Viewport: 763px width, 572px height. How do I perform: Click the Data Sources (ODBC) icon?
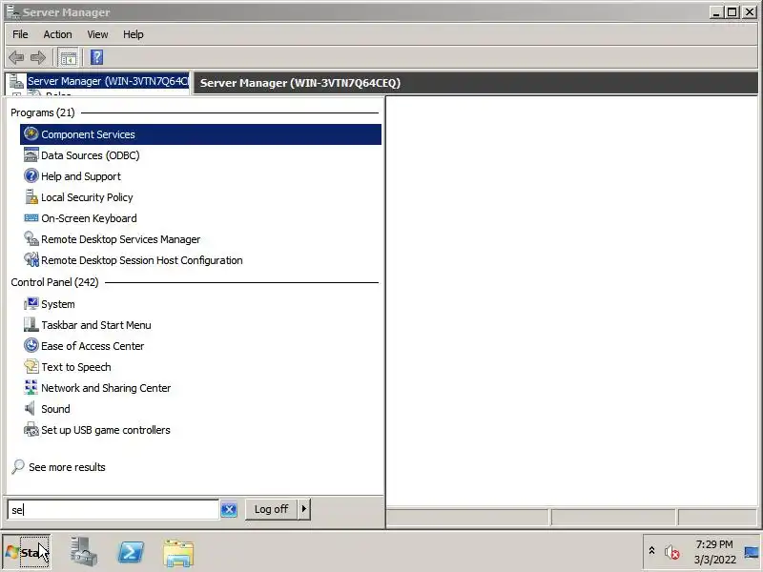31,155
